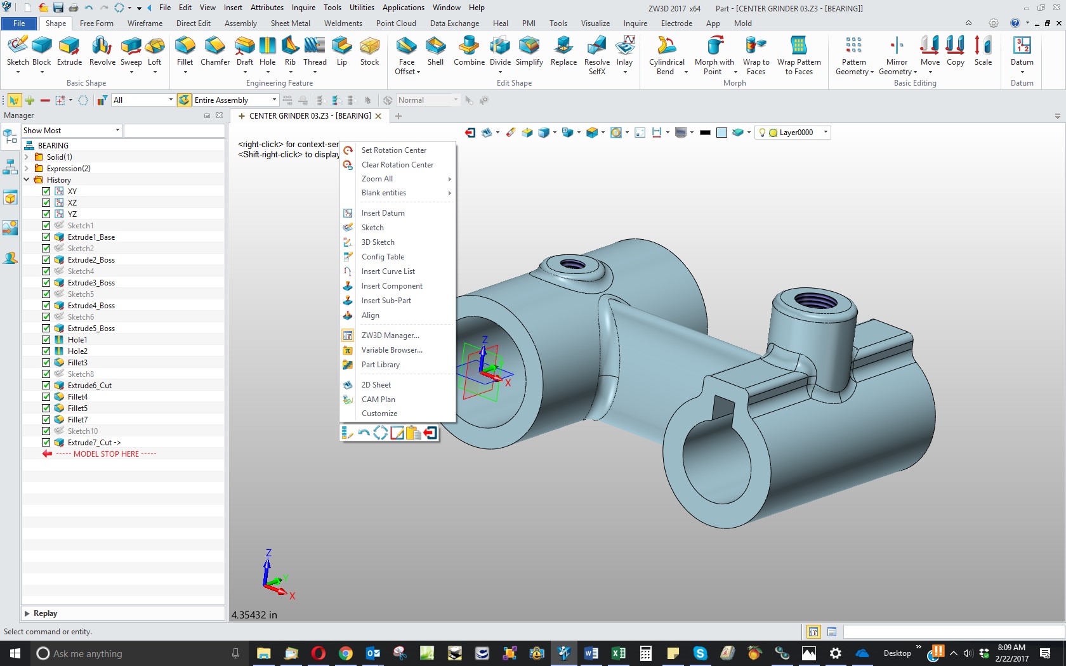Click Customize in the context menu
Image resolution: width=1066 pixels, height=666 pixels.
379,414
